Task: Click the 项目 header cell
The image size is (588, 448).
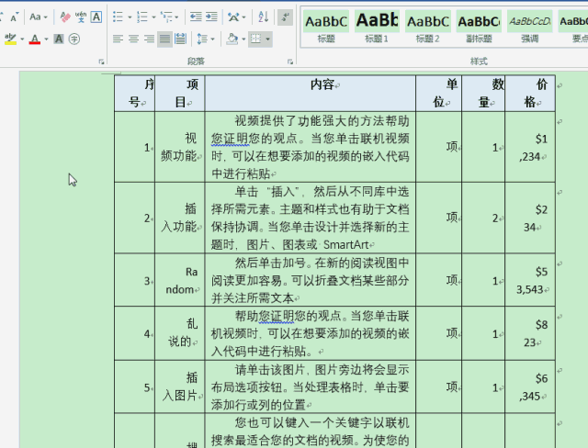Action: tap(180, 94)
